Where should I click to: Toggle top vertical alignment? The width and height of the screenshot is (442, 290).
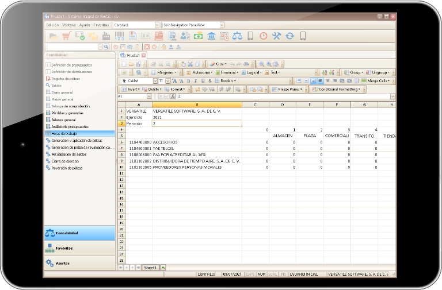(299, 81)
